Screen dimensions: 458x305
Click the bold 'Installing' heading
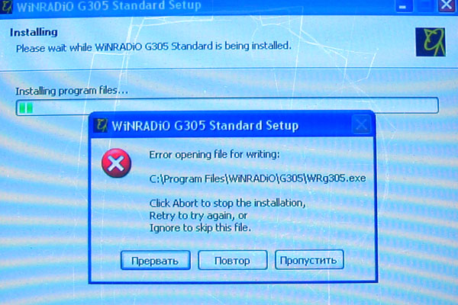34,32
